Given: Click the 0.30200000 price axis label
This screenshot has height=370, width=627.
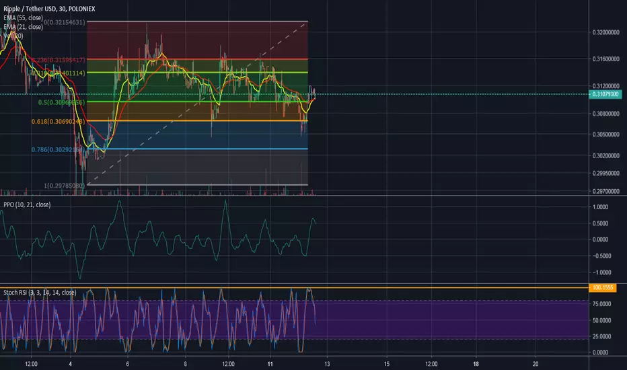Looking at the screenshot, I should pos(605,155).
